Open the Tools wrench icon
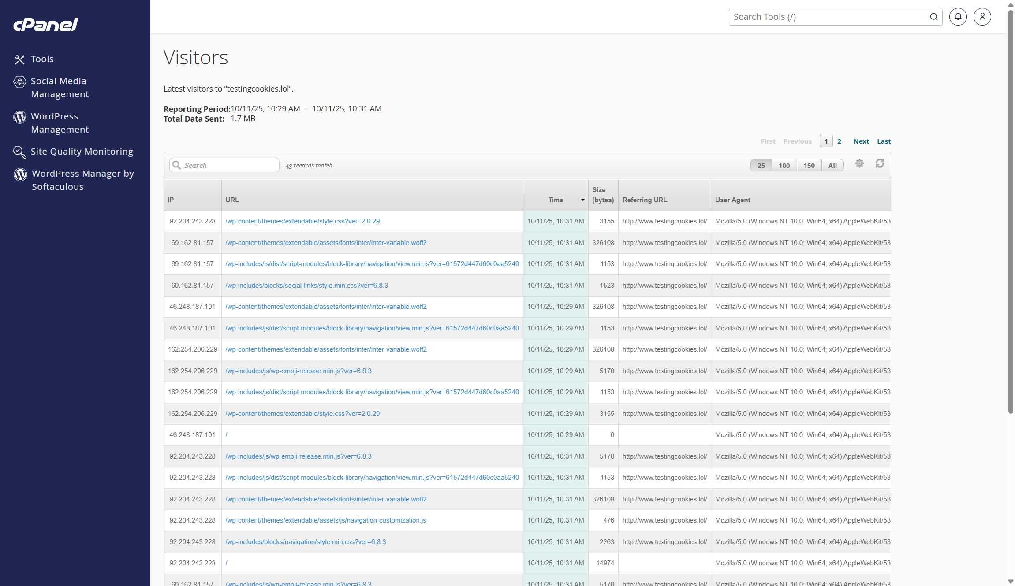Viewport: 1015px width, 586px height. [19, 59]
